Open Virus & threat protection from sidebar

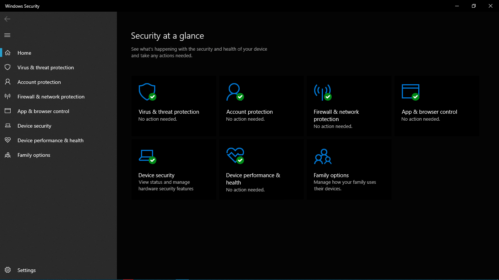[46, 67]
